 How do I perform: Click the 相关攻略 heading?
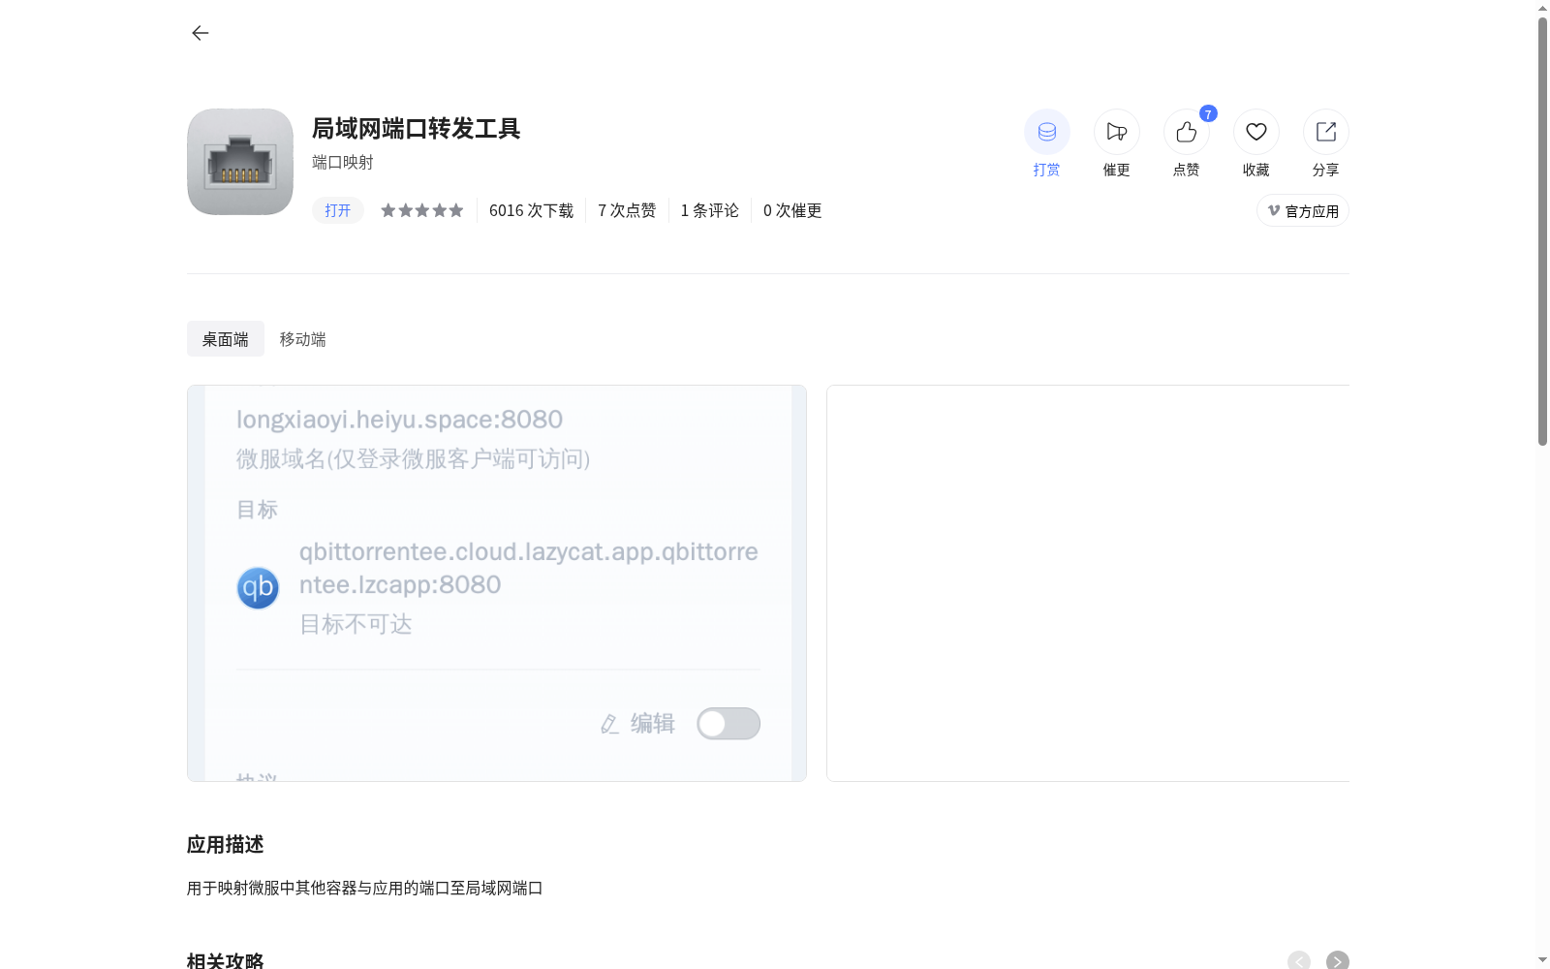(226, 960)
